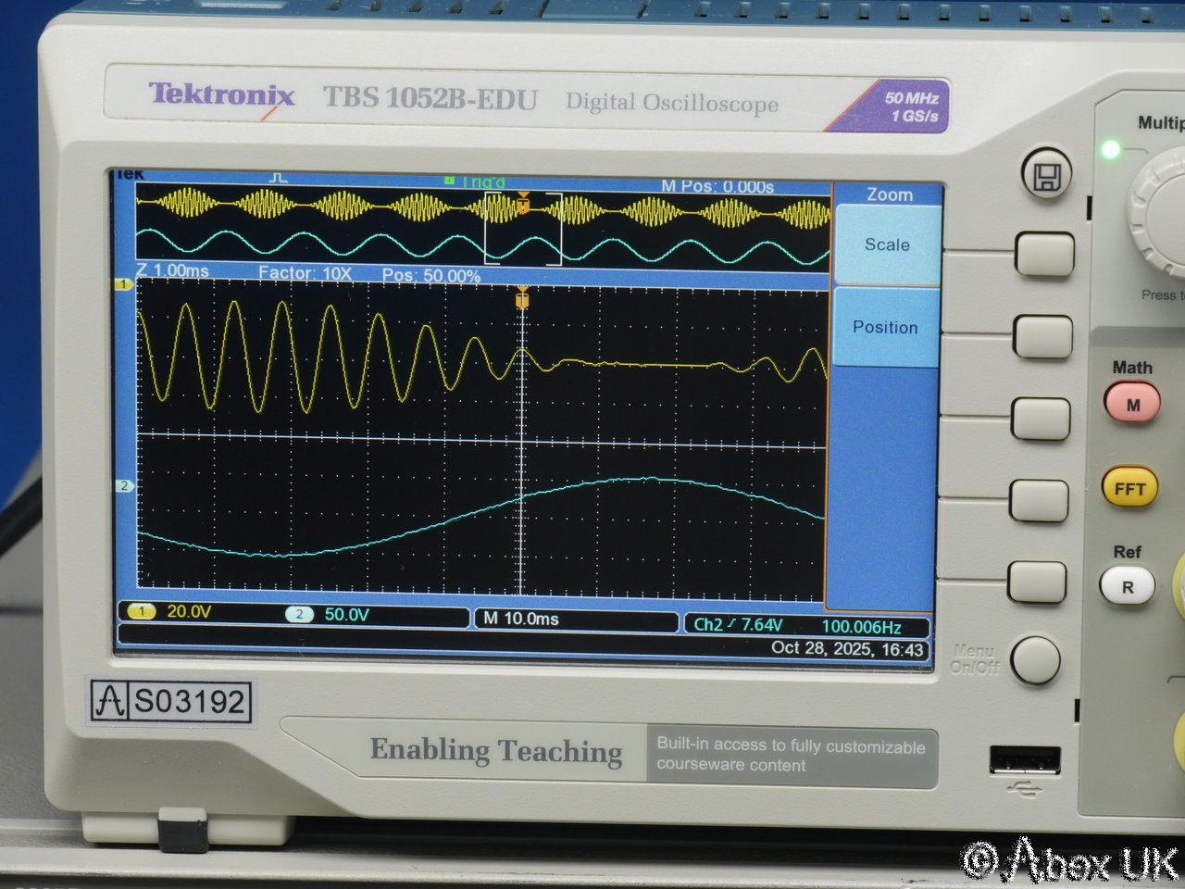
Task: Toggle the Menu On/Off button
Action: pyautogui.click(x=1035, y=659)
